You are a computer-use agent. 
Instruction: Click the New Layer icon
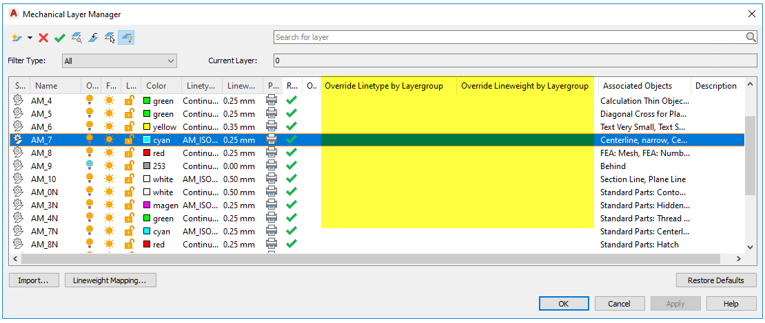17,38
